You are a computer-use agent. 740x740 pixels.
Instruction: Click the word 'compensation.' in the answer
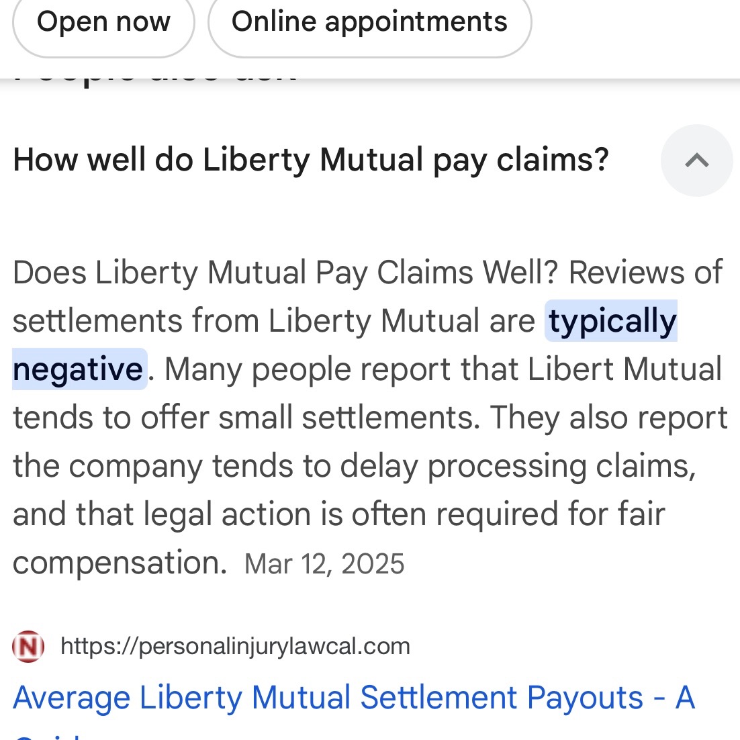click(x=120, y=563)
